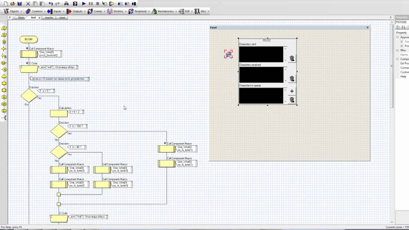
Task: Cut selection using the scissors icon
Action: point(28,4)
